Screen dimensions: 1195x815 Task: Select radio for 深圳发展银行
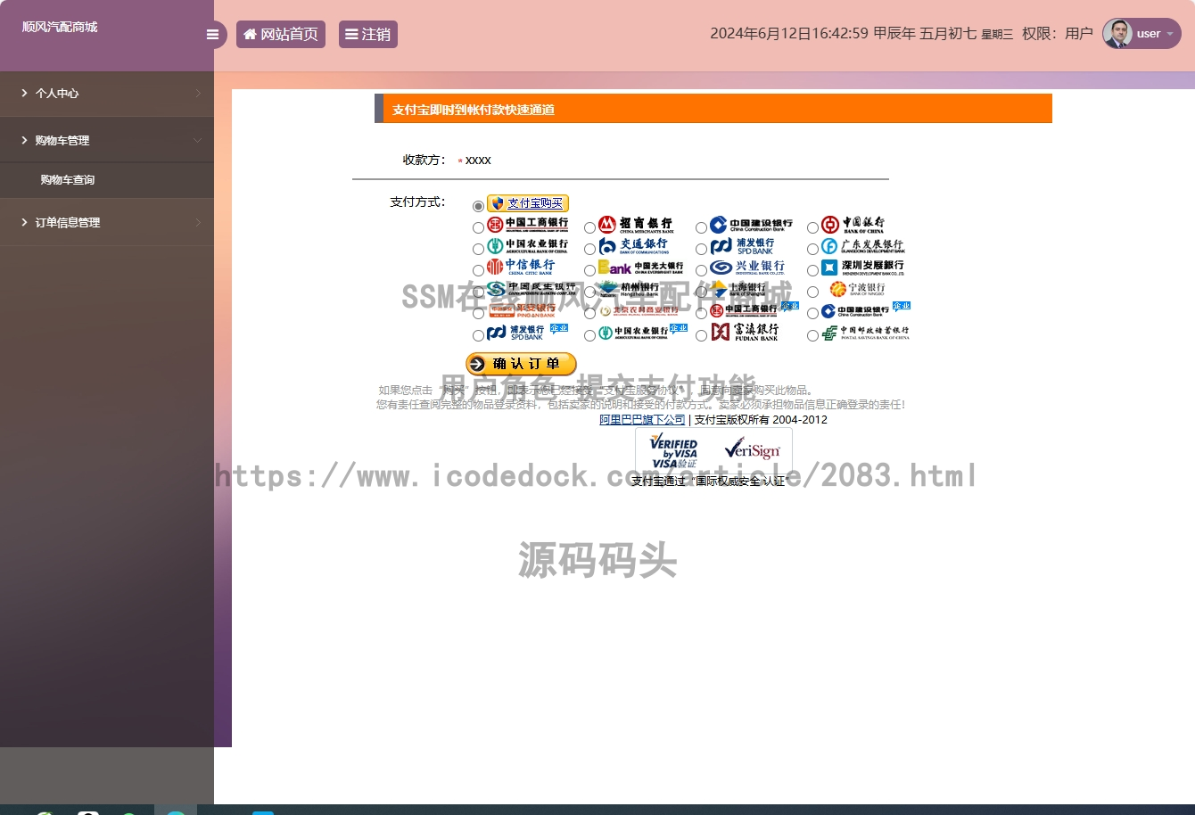pos(813,271)
